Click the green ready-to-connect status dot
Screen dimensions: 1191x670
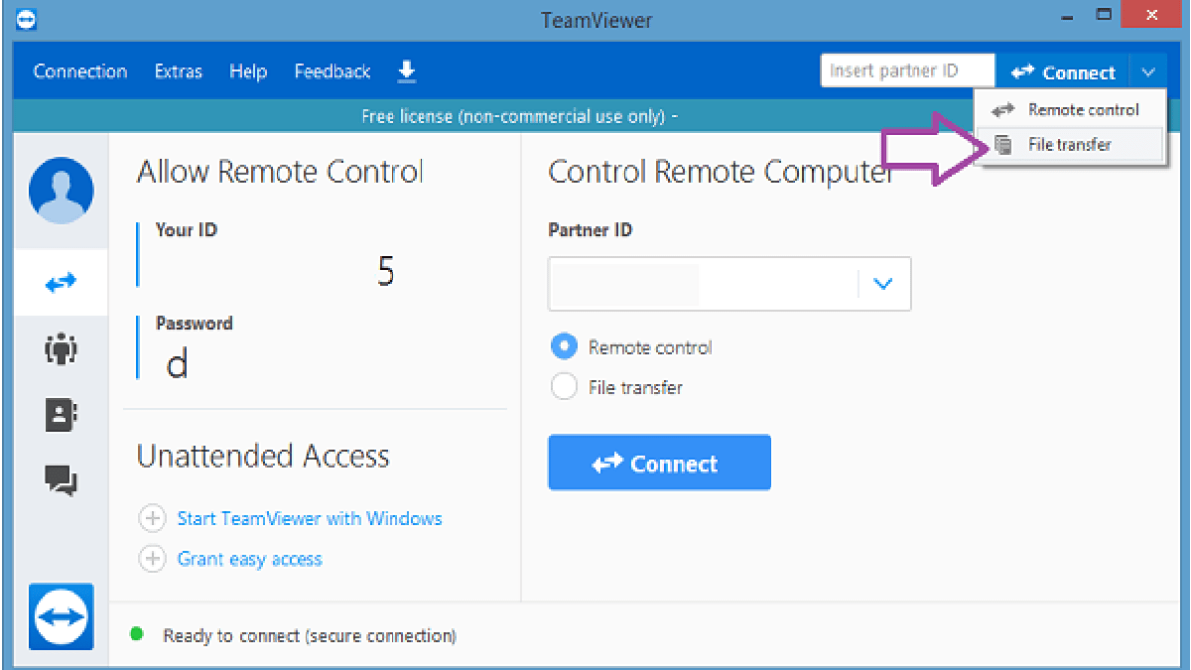tap(136, 635)
